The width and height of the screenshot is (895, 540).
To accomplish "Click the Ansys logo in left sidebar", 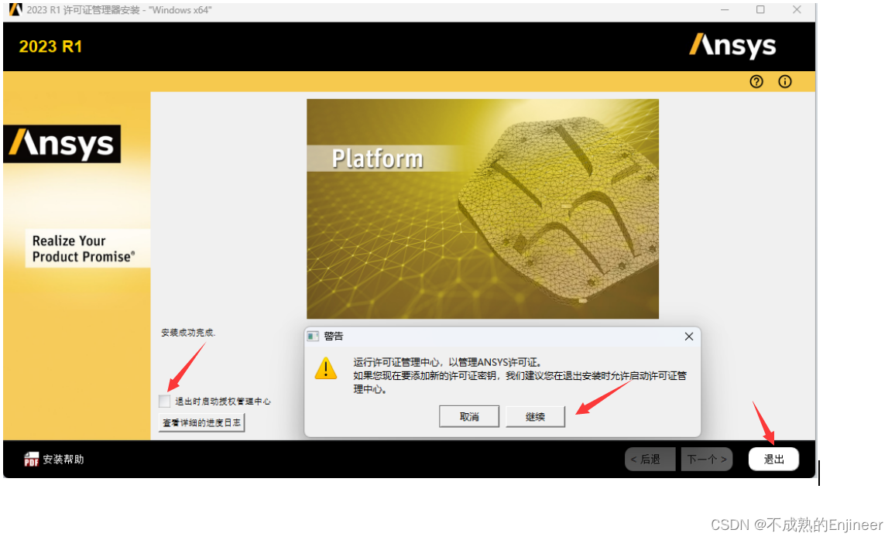I will point(62,144).
